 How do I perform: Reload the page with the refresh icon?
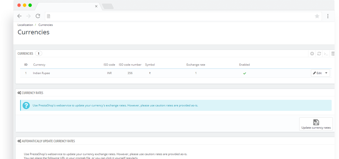pos(38,16)
